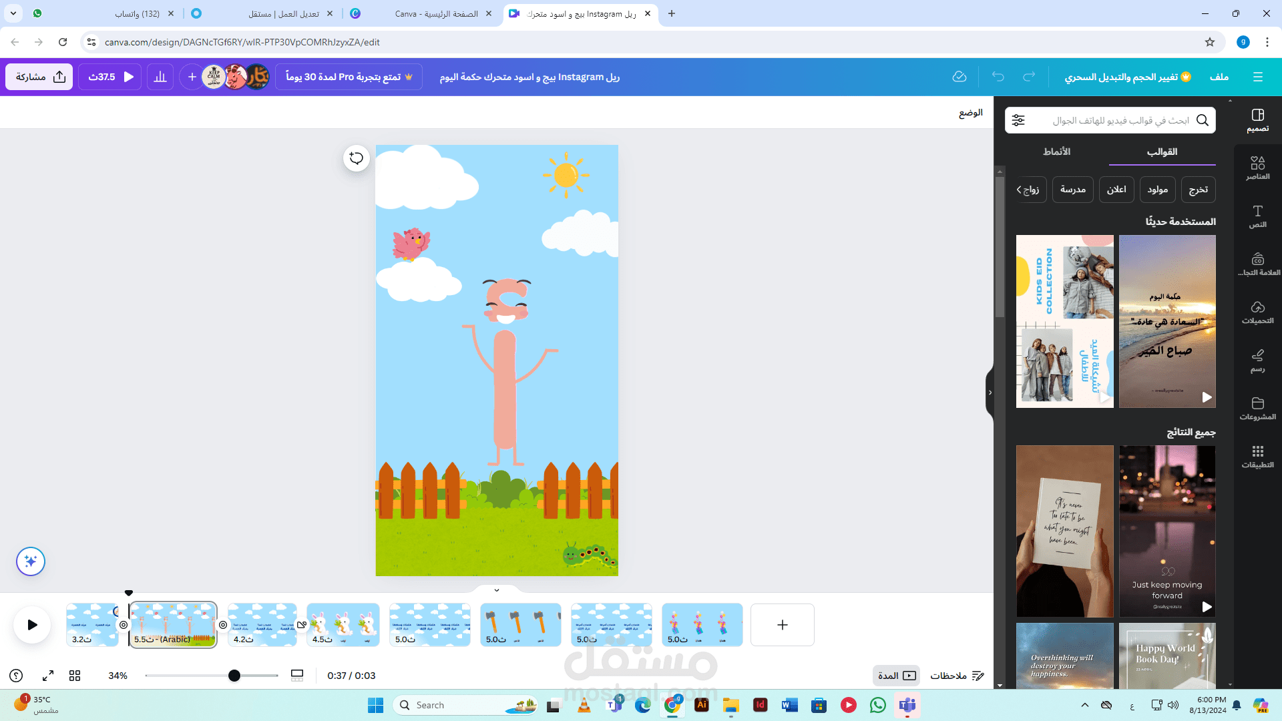1282x721 pixels.
Task: Collapse the side templates panel arrow
Action: click(990, 393)
